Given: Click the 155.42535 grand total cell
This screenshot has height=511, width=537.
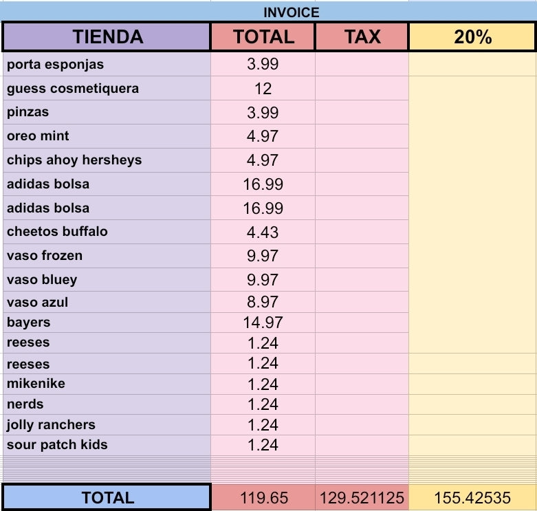Looking at the screenshot, I should (472, 497).
